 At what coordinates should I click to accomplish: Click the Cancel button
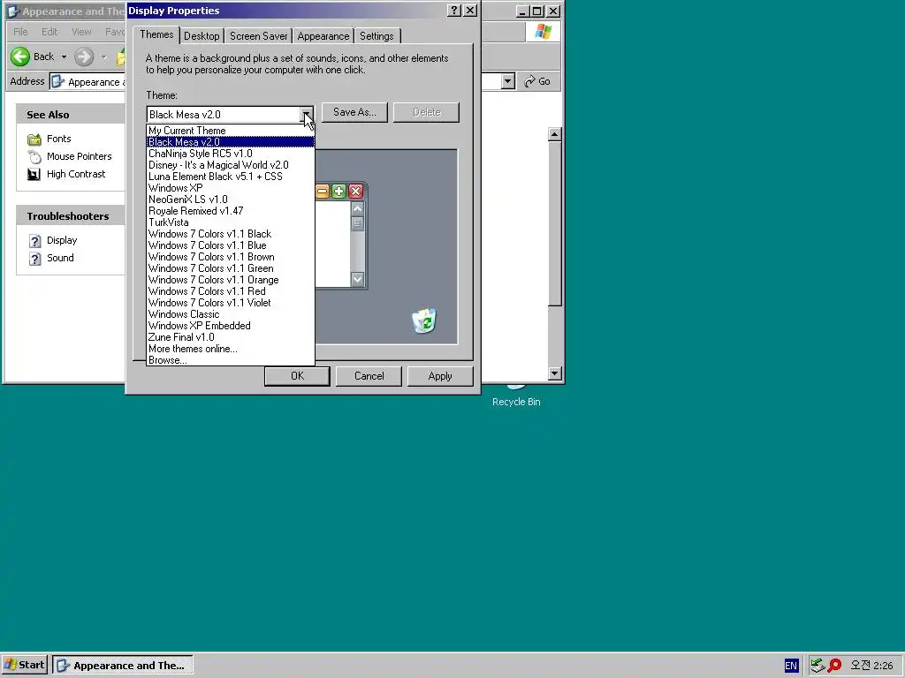[x=369, y=376]
